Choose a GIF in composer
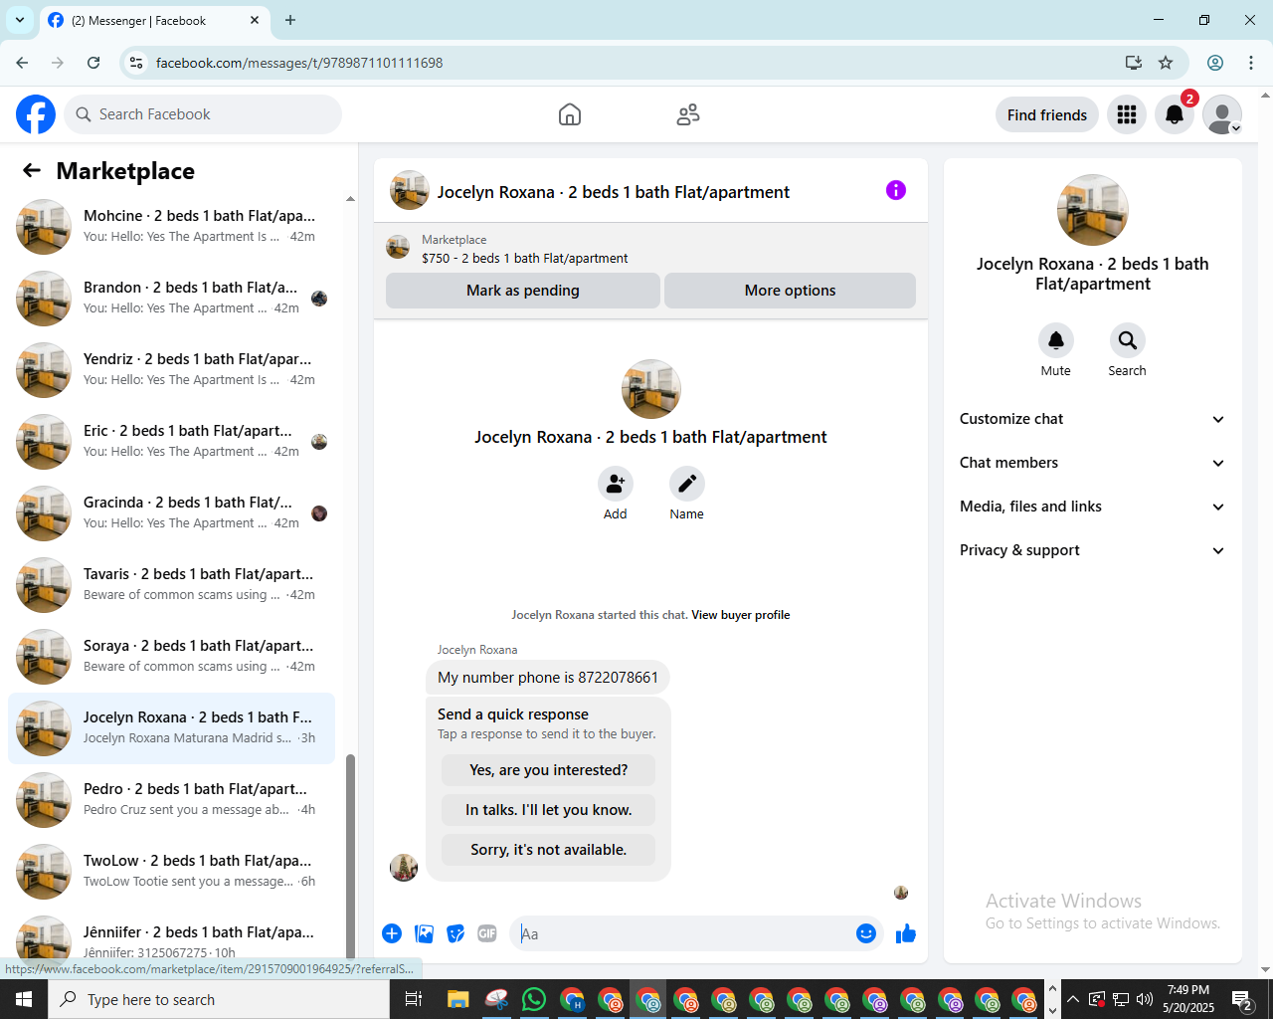1273x1019 pixels. point(487,933)
